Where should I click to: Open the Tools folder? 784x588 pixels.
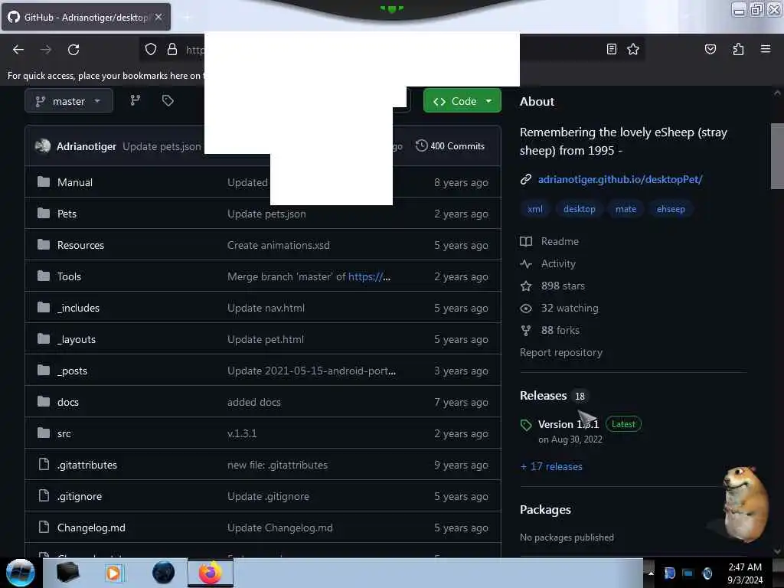click(x=69, y=276)
